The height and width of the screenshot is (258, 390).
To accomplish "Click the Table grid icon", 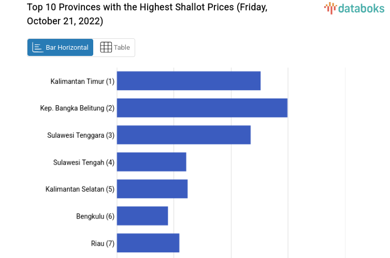I will (x=106, y=47).
